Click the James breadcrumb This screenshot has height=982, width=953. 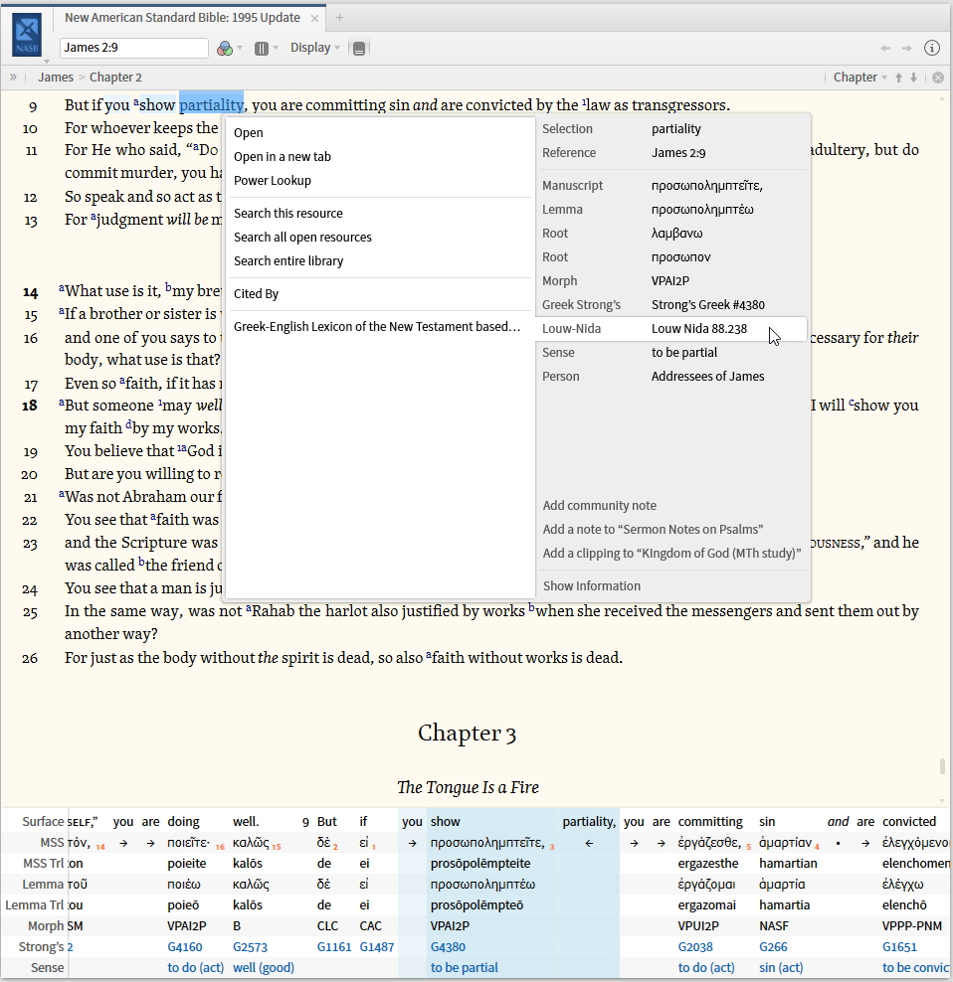click(55, 78)
